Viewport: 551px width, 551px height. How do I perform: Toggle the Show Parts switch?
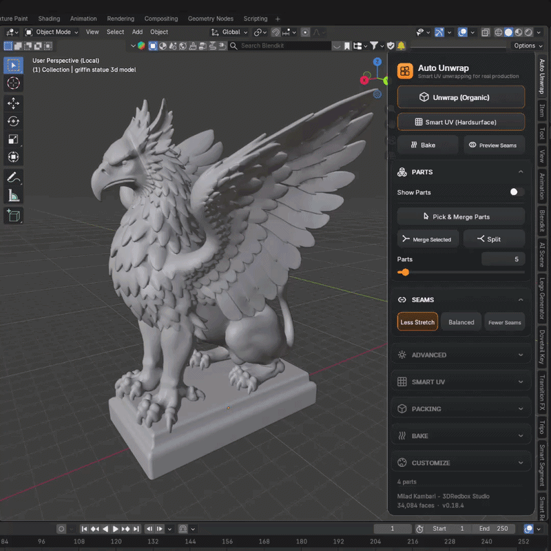pos(517,192)
